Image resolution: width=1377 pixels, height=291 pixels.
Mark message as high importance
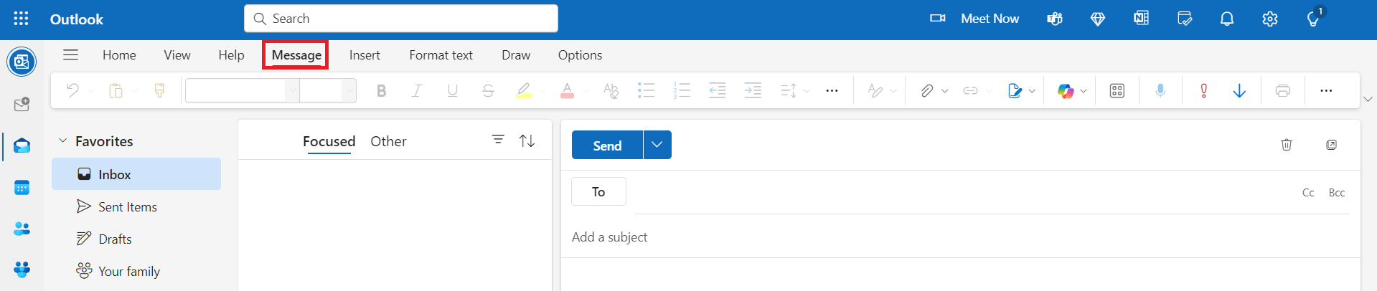(x=1203, y=90)
